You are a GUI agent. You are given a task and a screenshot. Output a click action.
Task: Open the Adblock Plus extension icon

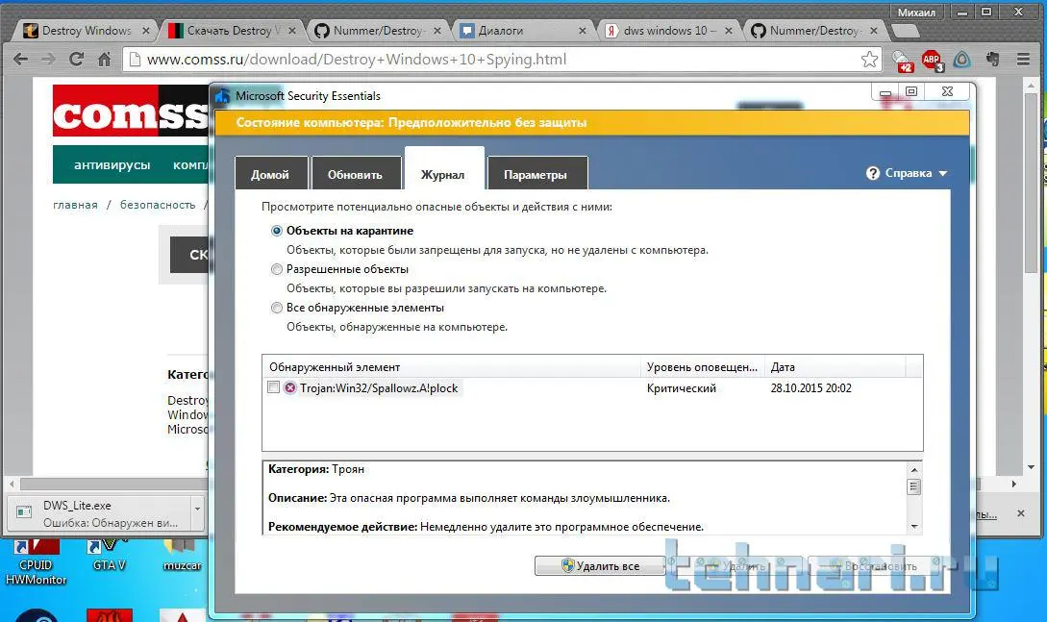[x=932, y=60]
